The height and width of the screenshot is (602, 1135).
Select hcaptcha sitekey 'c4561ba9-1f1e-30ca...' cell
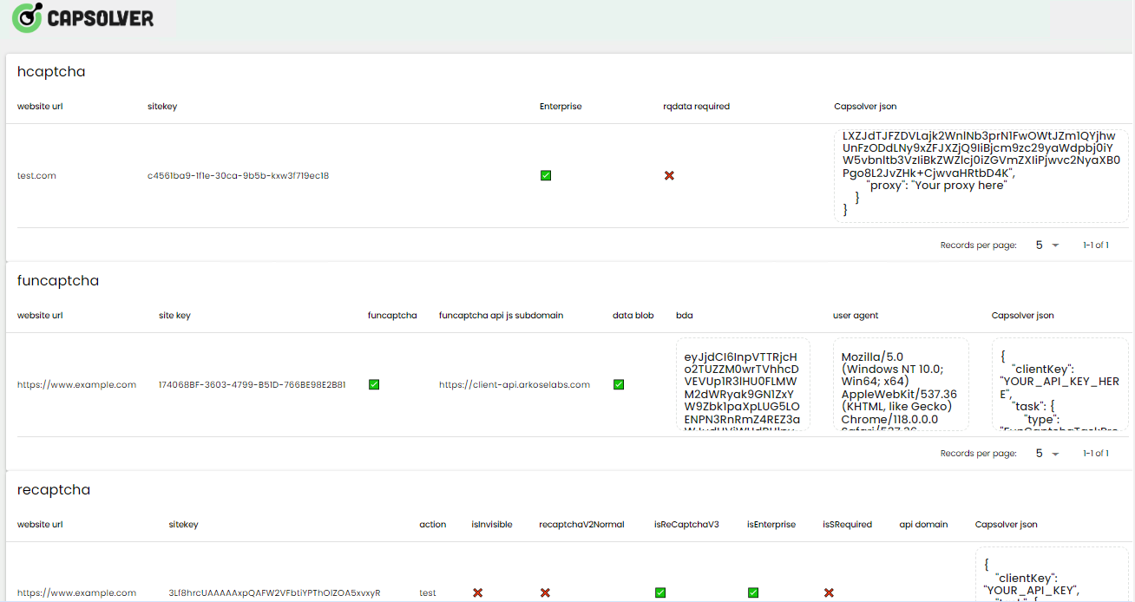[x=238, y=176]
